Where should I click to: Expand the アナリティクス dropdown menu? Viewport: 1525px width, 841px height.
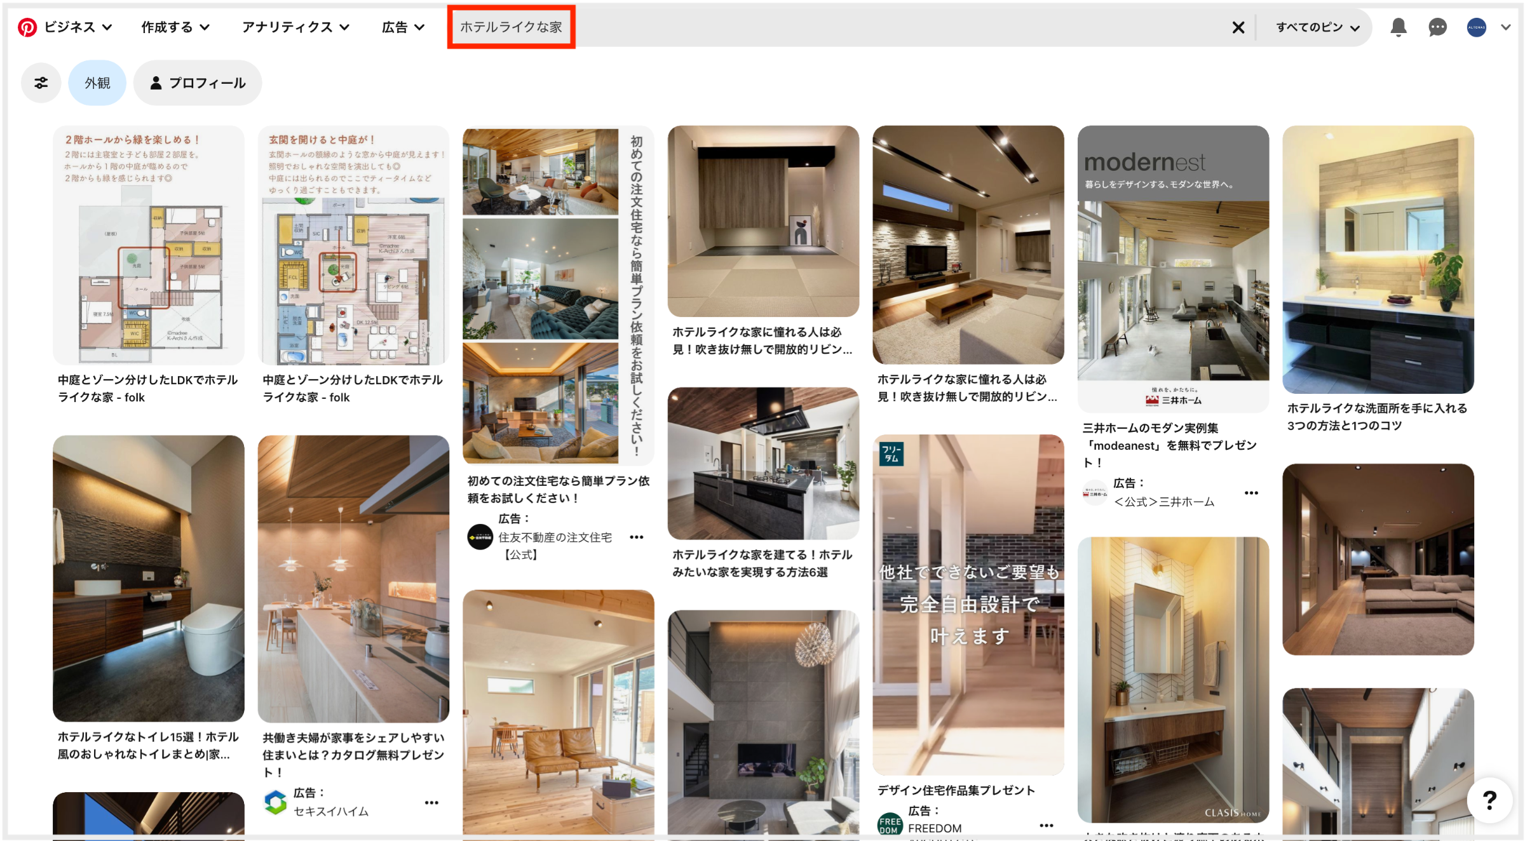[295, 27]
